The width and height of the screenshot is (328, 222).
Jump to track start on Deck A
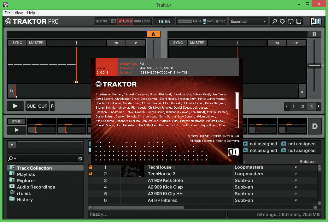click(x=12, y=91)
